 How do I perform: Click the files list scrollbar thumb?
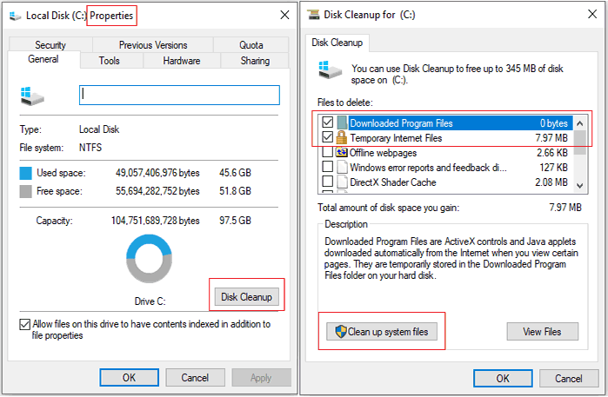[x=579, y=142]
